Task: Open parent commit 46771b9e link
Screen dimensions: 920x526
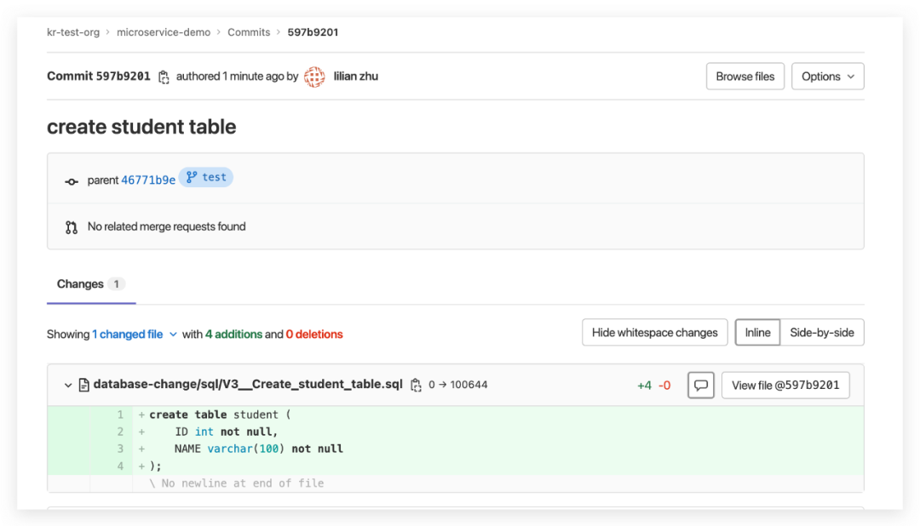Action: click(148, 180)
